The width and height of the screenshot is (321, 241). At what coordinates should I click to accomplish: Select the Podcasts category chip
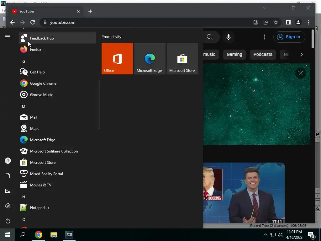pos(263,54)
